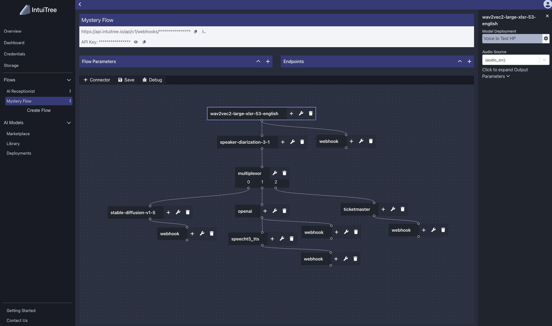Add a node after wav2vec2-large-xlsr-53-english
Screen dimensions: 552x326
pyautogui.click(x=291, y=113)
